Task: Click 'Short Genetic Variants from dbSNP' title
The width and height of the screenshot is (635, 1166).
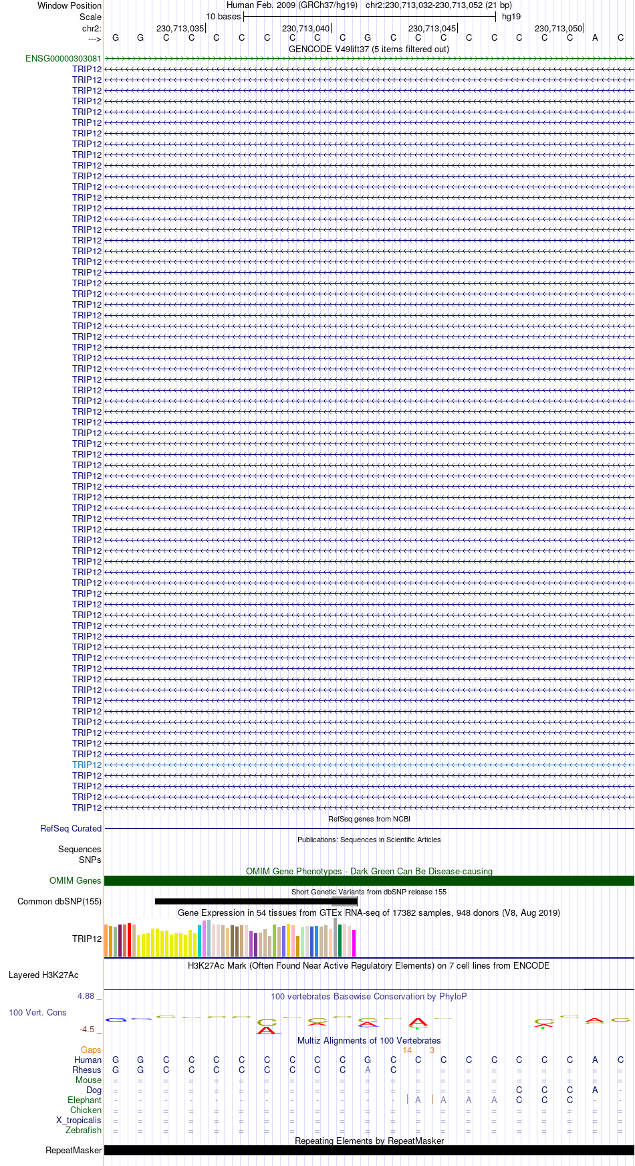Action: tap(369, 892)
